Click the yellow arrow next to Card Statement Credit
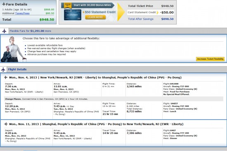Viewport: 227px width, 151px height. (x=158, y=12)
